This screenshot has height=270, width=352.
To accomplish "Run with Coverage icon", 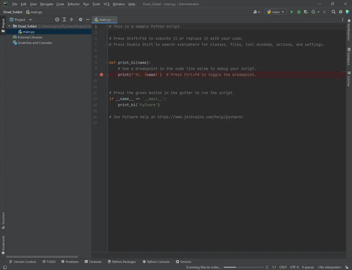I will (306, 12).
